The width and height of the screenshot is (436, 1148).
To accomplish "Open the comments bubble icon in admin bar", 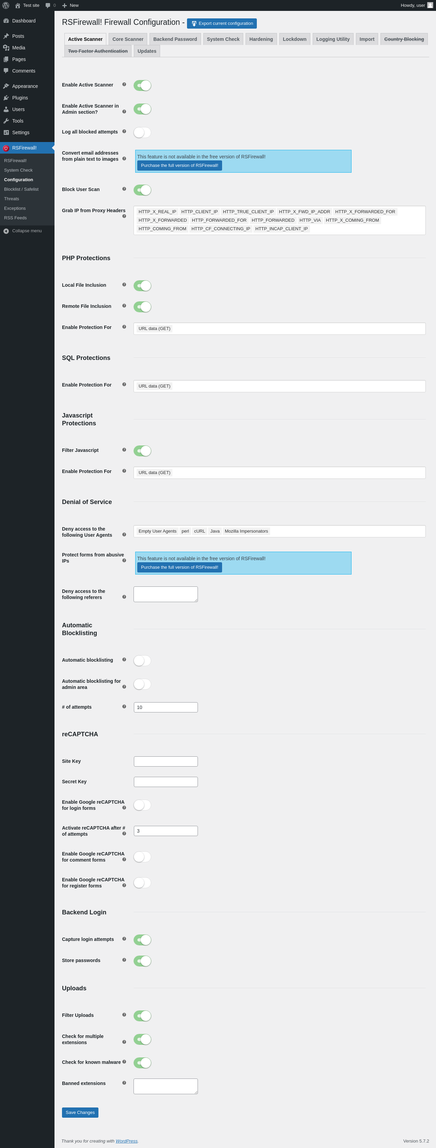I will pos(48,5).
